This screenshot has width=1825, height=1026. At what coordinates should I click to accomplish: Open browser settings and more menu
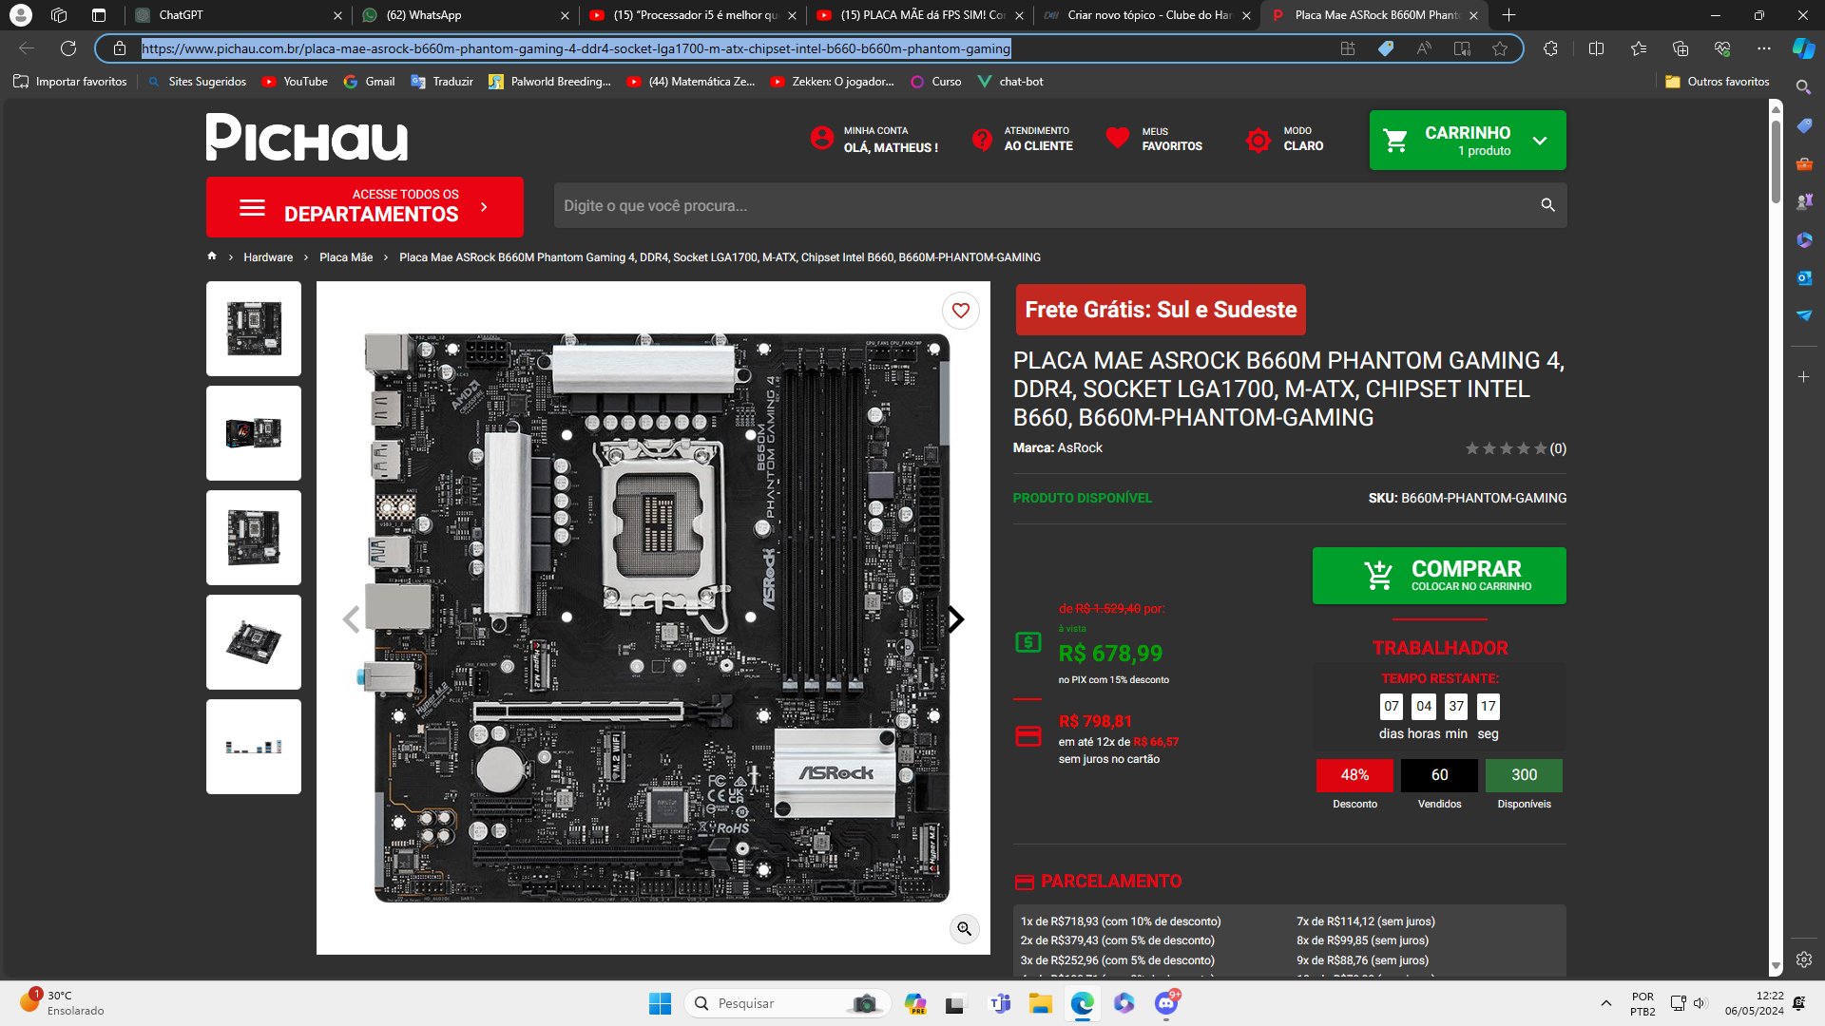point(1764,48)
